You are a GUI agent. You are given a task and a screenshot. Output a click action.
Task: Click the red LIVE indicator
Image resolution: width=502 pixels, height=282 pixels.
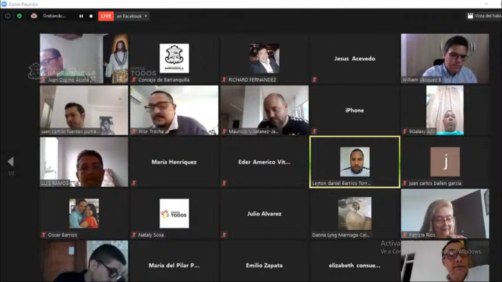[106, 16]
